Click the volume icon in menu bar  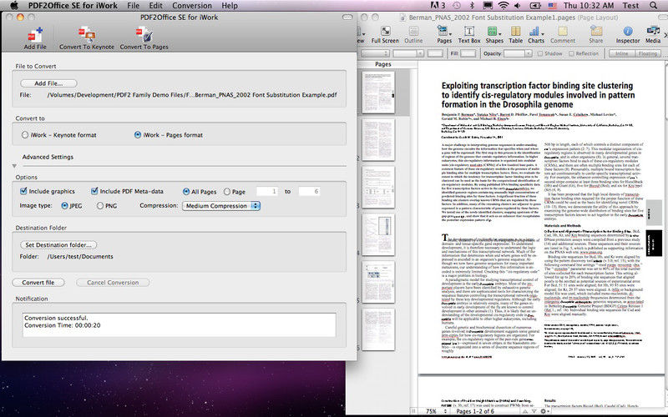tap(518, 6)
